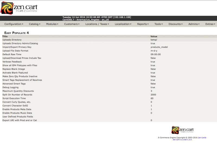This screenshot has width=217, height=154.
Task: Click Default Raw Time setting
Action: pos(110,54)
